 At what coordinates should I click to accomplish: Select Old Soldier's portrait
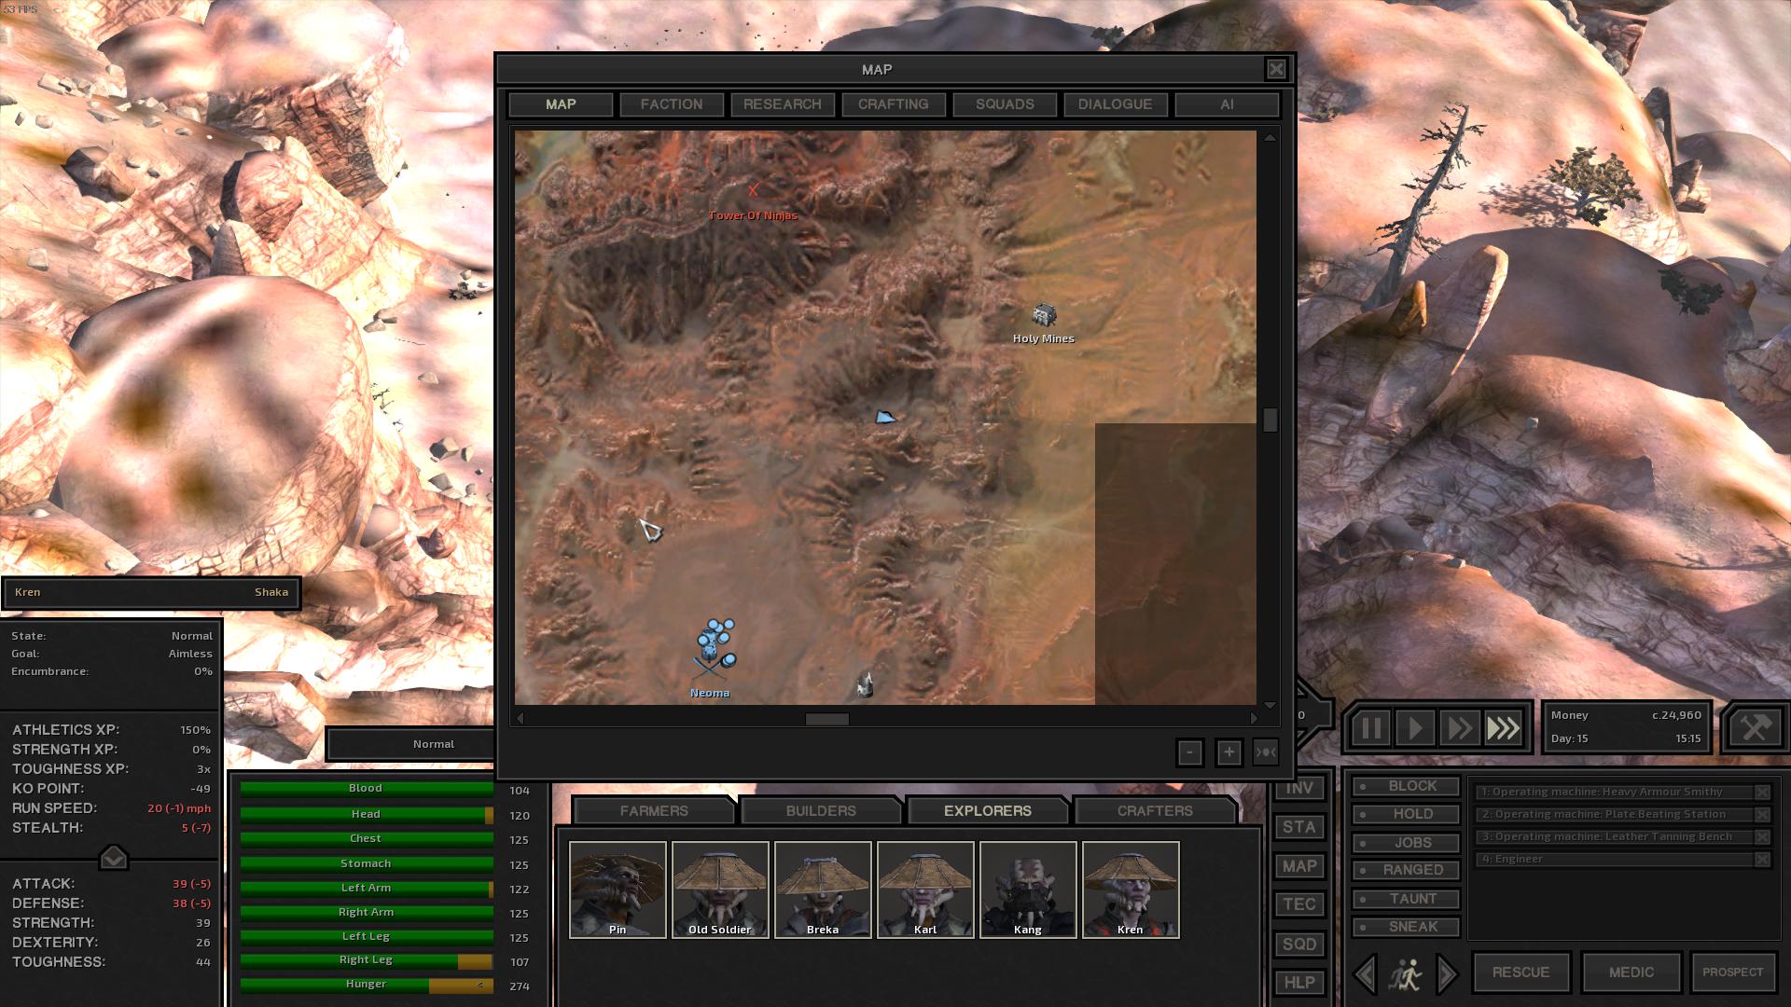pos(720,890)
